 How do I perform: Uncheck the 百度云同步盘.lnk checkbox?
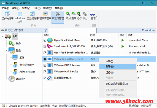click(45, 78)
